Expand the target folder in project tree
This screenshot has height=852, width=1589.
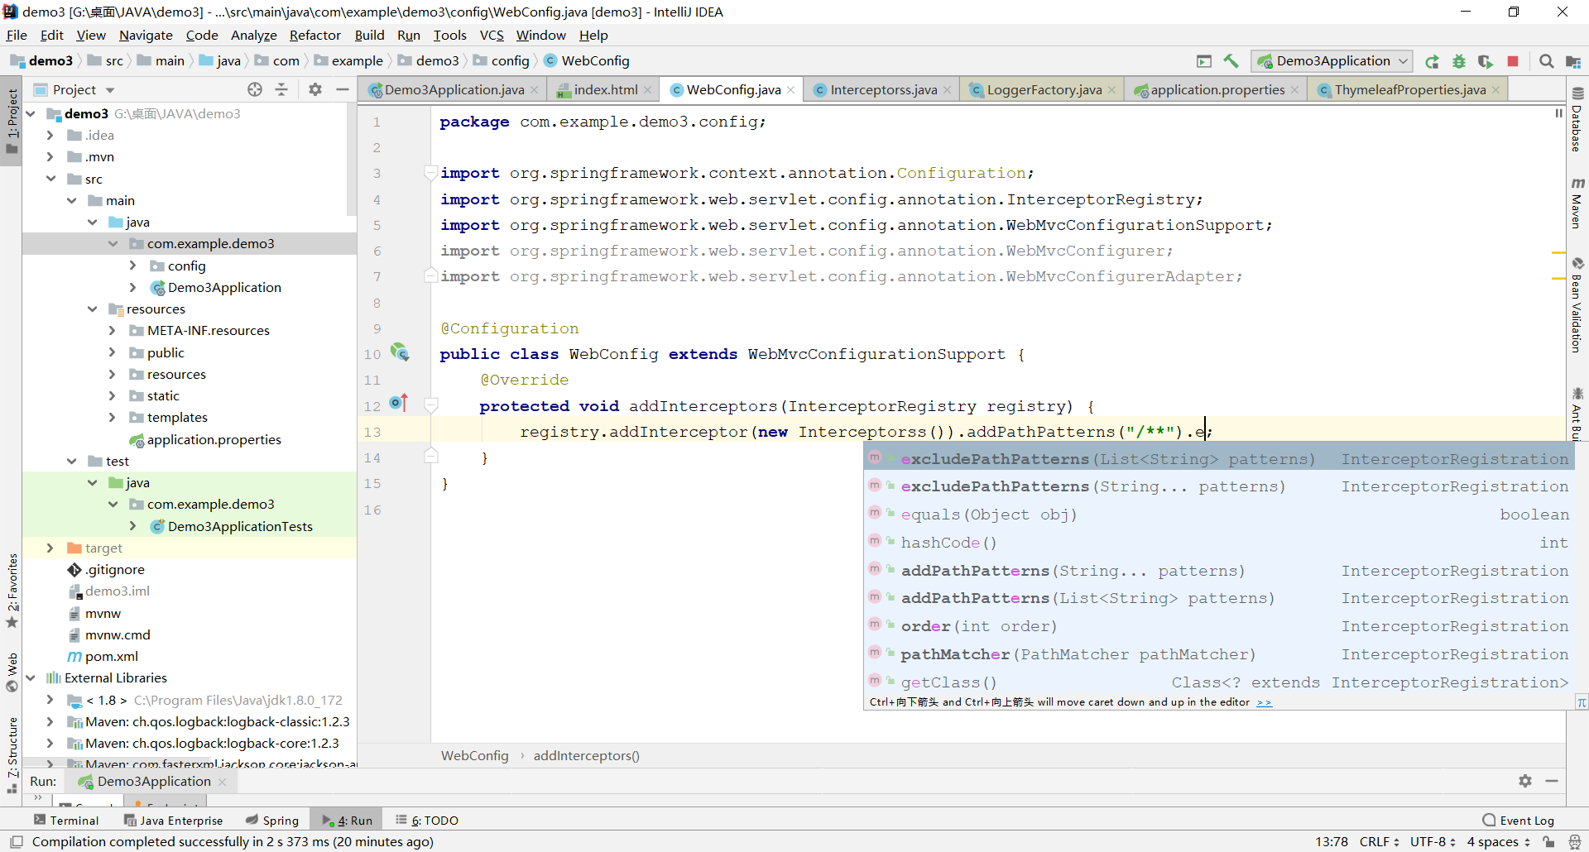(50, 548)
